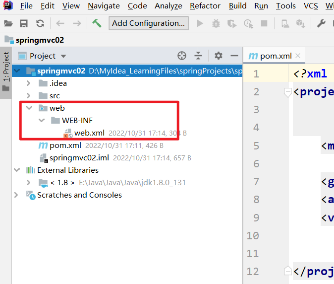Open the Analyze menu

click(x=168, y=6)
